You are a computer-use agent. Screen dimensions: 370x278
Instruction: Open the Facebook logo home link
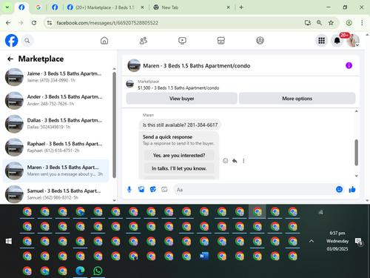(x=12, y=41)
